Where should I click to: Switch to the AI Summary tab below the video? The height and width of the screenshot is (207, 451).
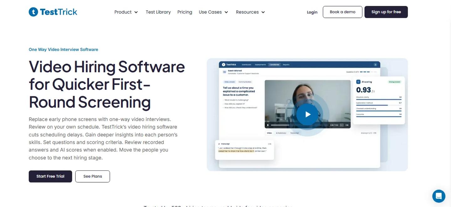281,133
